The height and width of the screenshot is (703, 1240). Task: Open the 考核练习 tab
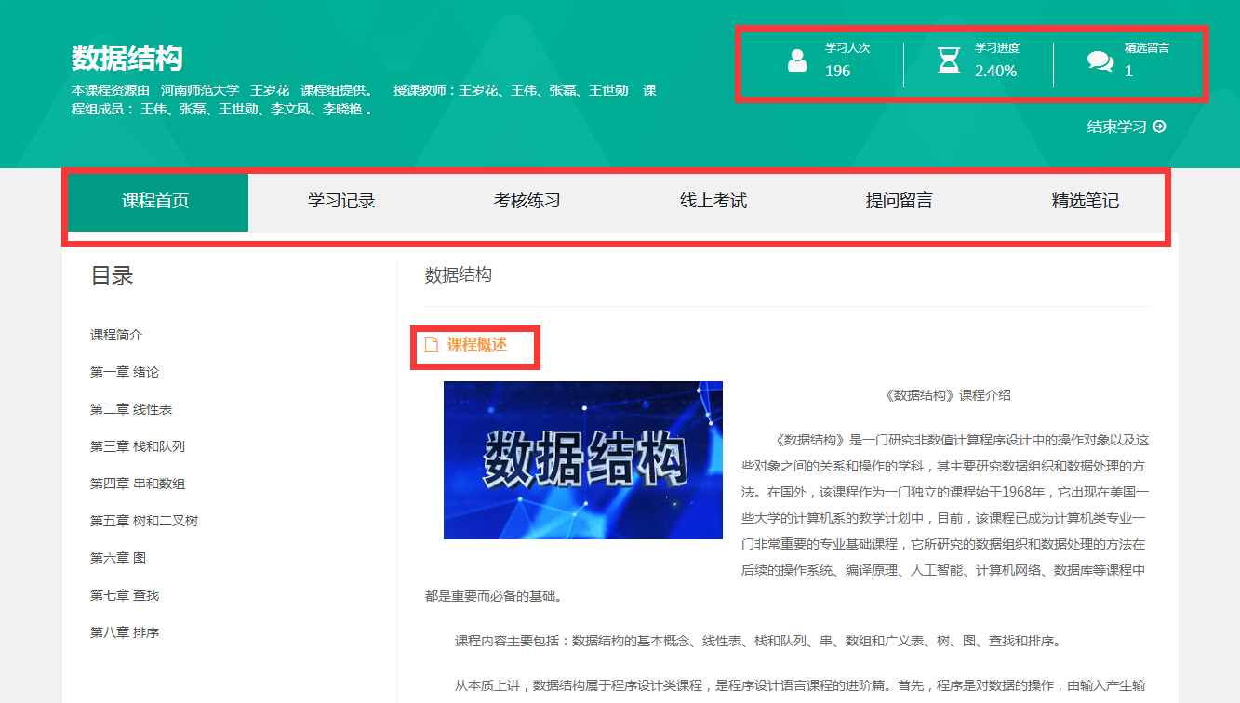(527, 201)
